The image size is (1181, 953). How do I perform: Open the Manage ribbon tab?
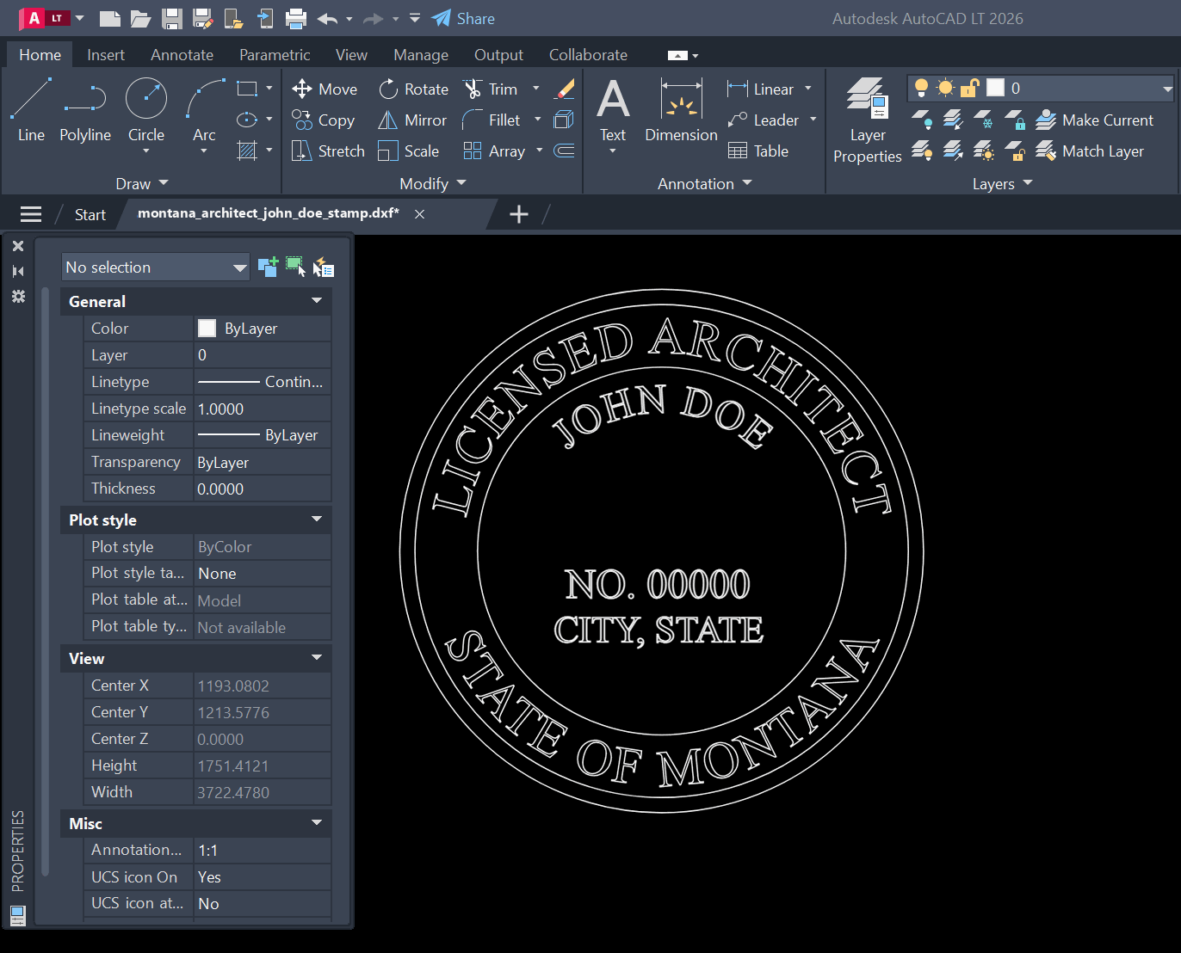(421, 54)
